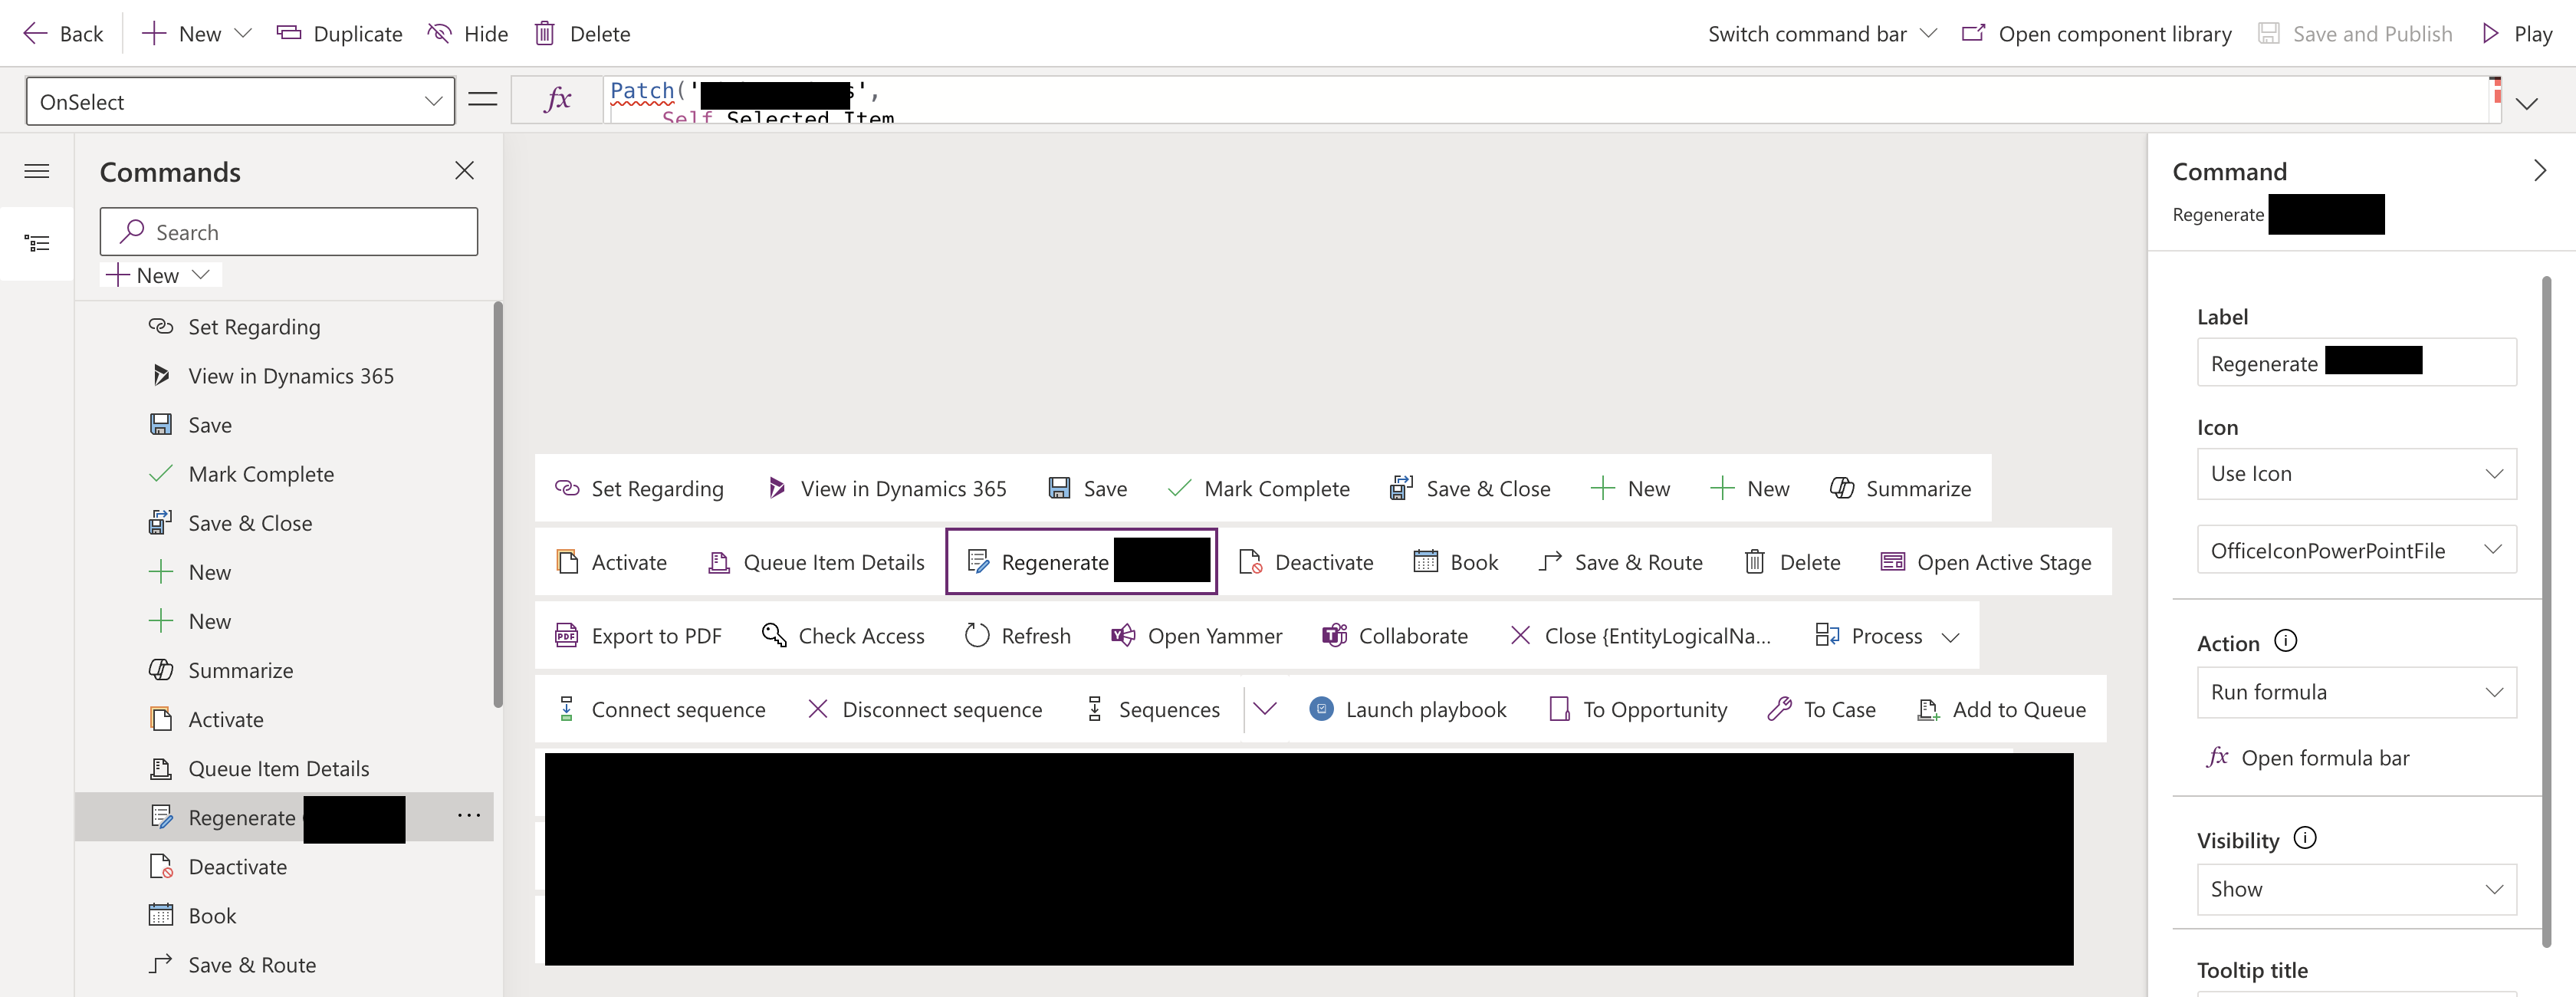Image resolution: width=2576 pixels, height=997 pixels.
Task: Open Switch command bar menu
Action: 1821,34
